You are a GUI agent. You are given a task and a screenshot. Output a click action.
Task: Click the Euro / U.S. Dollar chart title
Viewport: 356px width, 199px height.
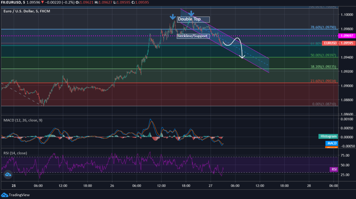coord(27,11)
